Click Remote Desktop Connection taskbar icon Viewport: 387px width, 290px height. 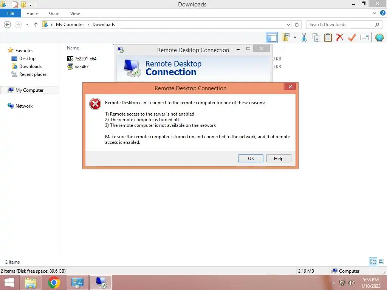101,282
